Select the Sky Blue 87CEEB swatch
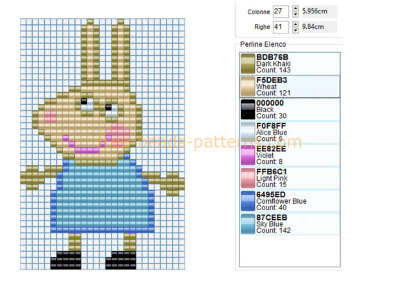The height and width of the screenshot is (282, 410). click(248, 224)
